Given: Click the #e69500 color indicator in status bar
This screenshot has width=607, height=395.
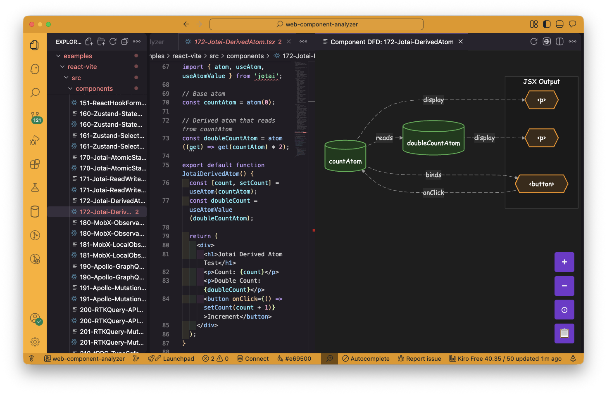Looking at the screenshot, I should tap(294, 359).
